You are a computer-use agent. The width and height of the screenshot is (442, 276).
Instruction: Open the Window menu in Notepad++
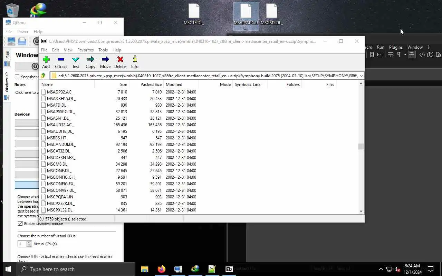415,47
